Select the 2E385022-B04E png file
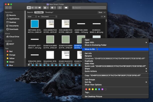 click(x=97, y=27)
